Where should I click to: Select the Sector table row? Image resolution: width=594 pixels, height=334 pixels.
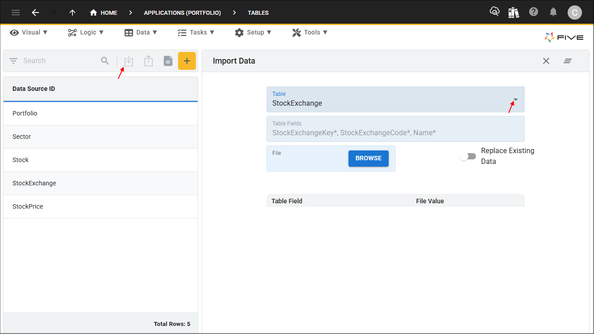coord(101,137)
